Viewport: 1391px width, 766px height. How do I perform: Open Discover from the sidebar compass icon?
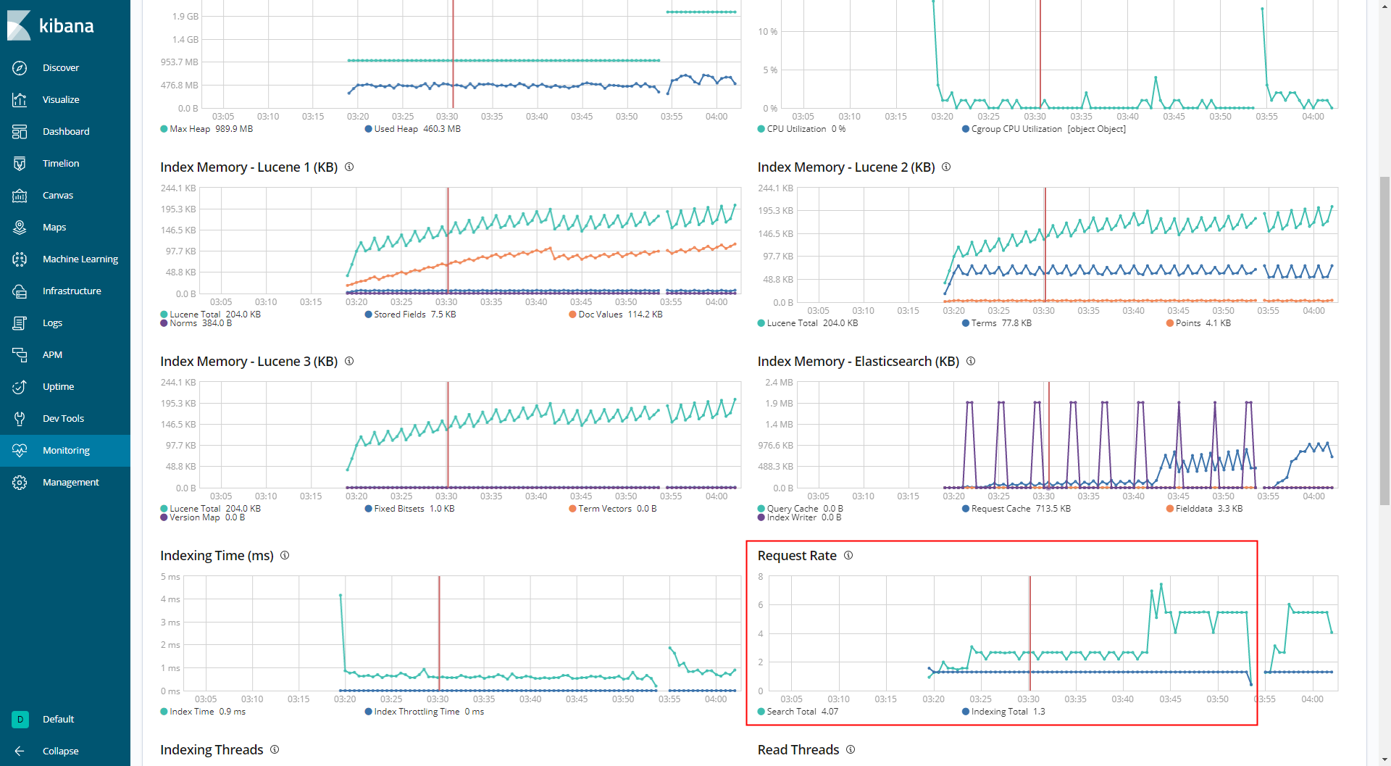tap(20, 67)
